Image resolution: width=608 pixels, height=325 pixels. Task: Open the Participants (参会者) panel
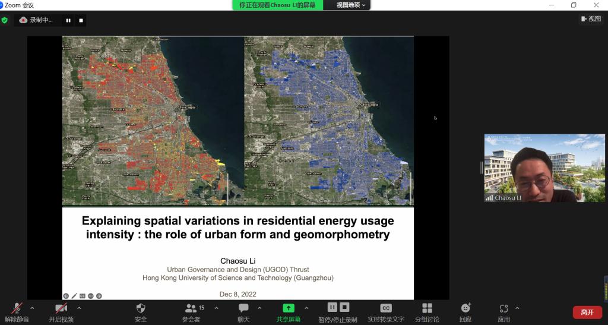[191, 308]
